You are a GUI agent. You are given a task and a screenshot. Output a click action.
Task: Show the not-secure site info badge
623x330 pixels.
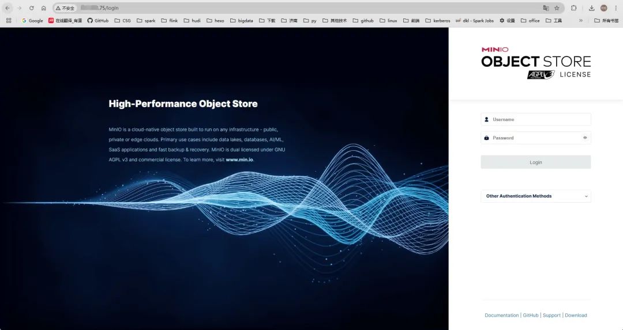click(x=66, y=8)
